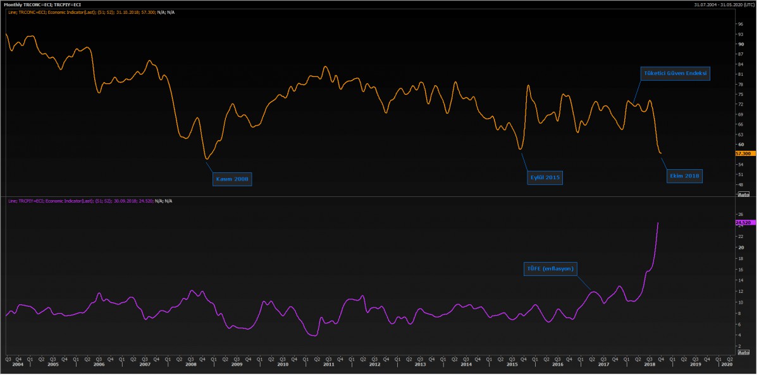Click the purple 24.520 last value tag
This screenshot has width=759, height=375.
(743, 223)
